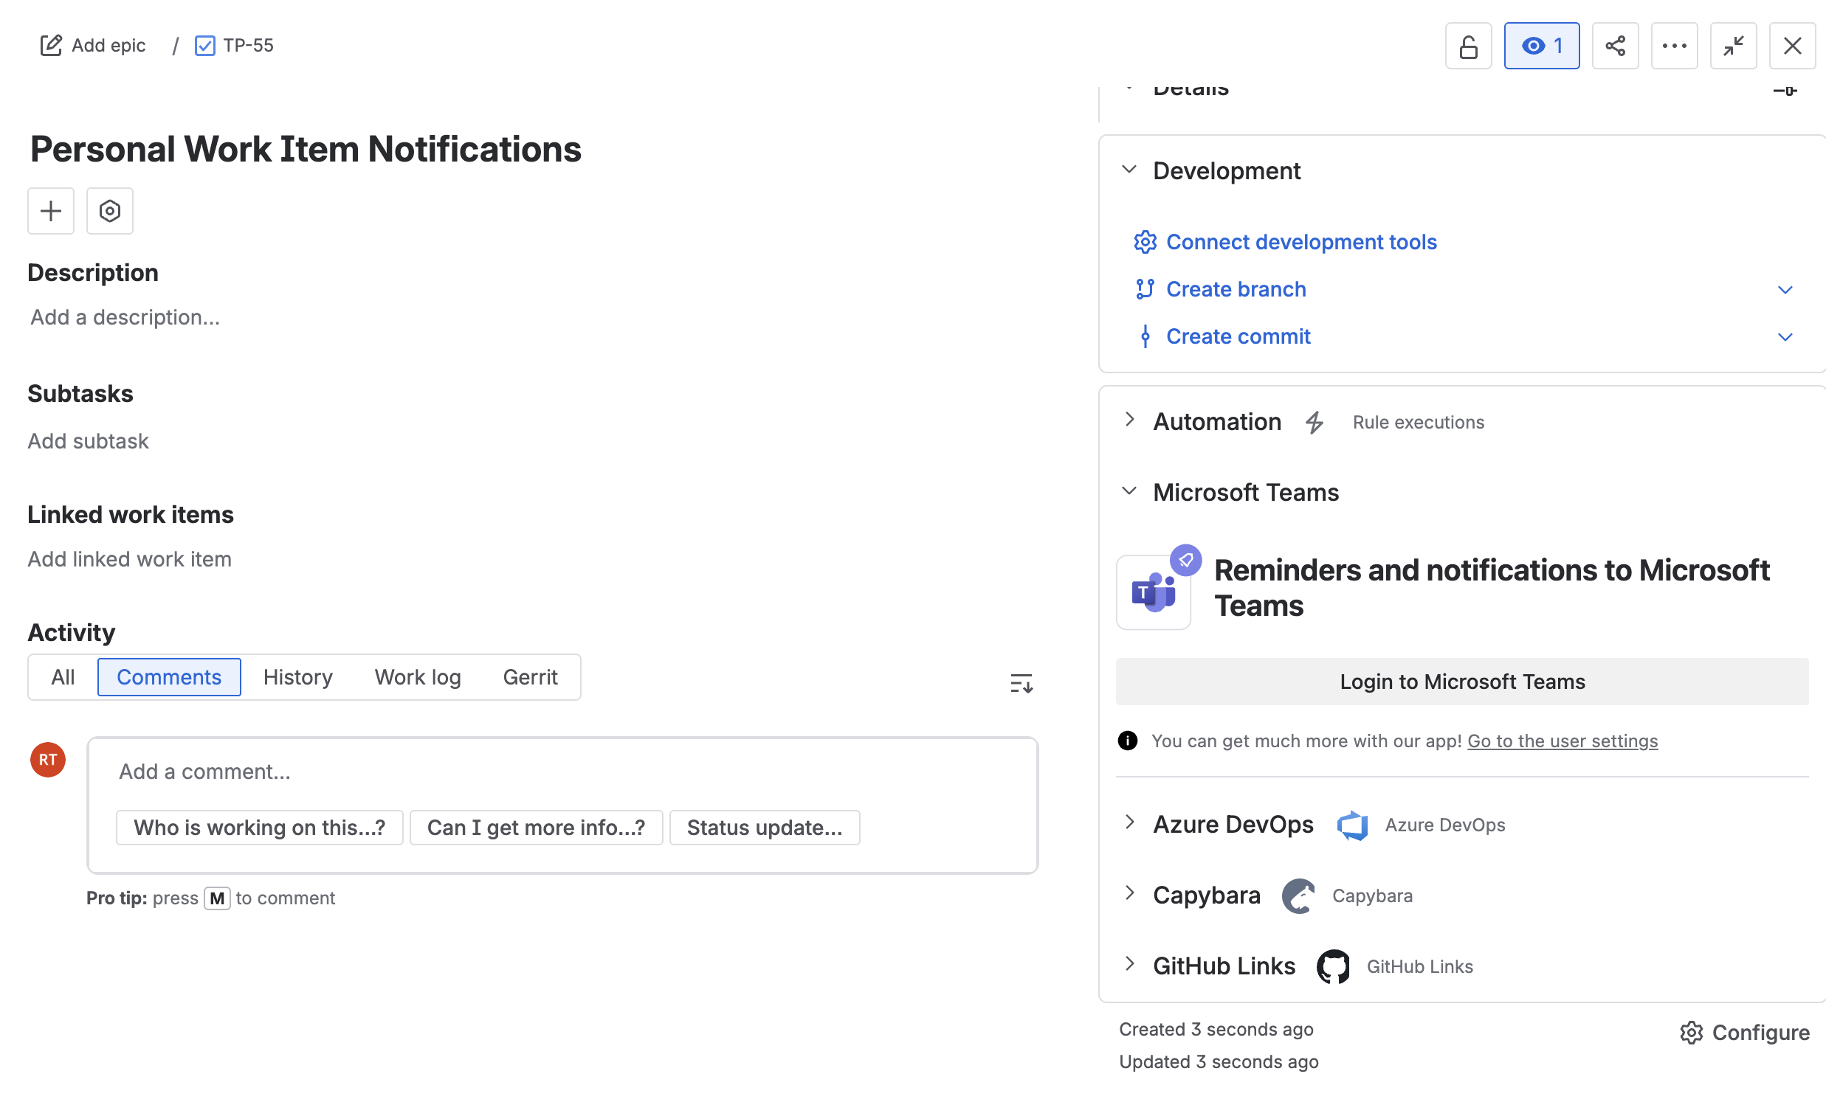The width and height of the screenshot is (1826, 1102).
Task: Collapse the Development section
Action: click(1129, 170)
